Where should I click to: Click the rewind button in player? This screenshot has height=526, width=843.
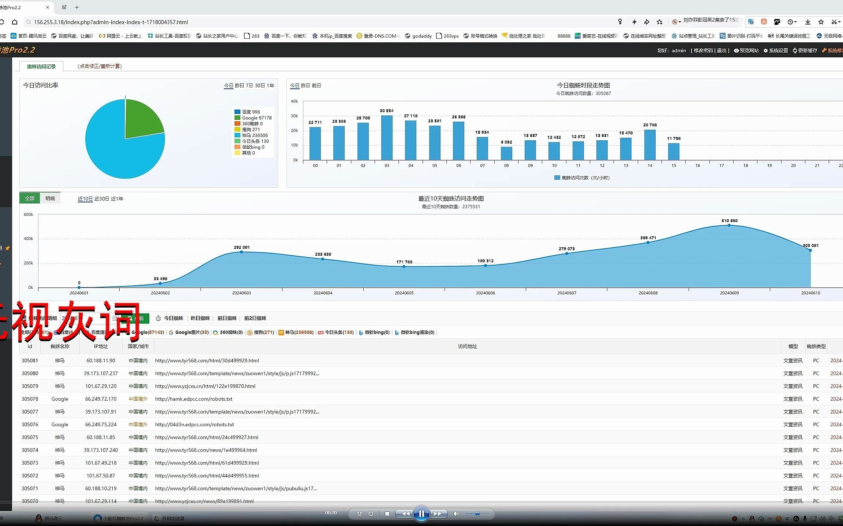tap(405, 514)
